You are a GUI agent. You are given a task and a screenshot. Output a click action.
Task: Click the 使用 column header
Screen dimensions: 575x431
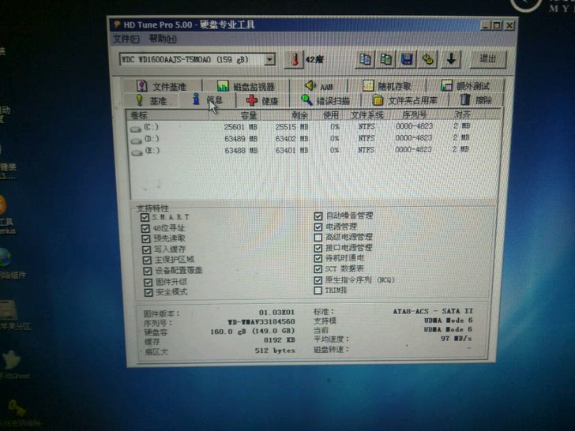click(x=326, y=114)
